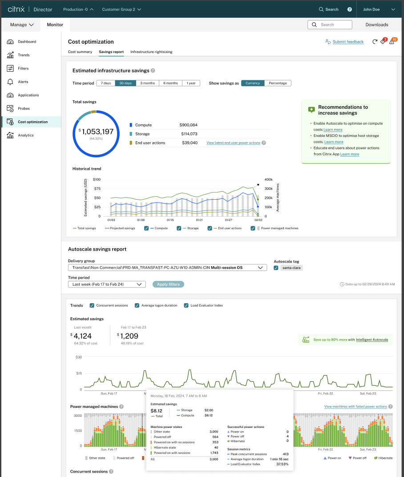Click the Alerts bell icon in sidebar
This screenshot has height=477, width=404.
pos(10,82)
